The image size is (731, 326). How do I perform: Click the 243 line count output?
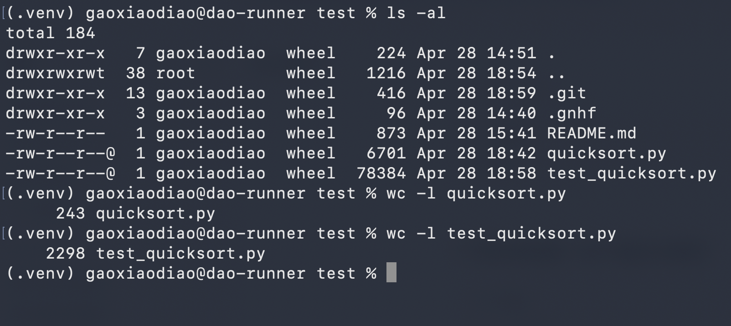pyautogui.click(x=70, y=214)
